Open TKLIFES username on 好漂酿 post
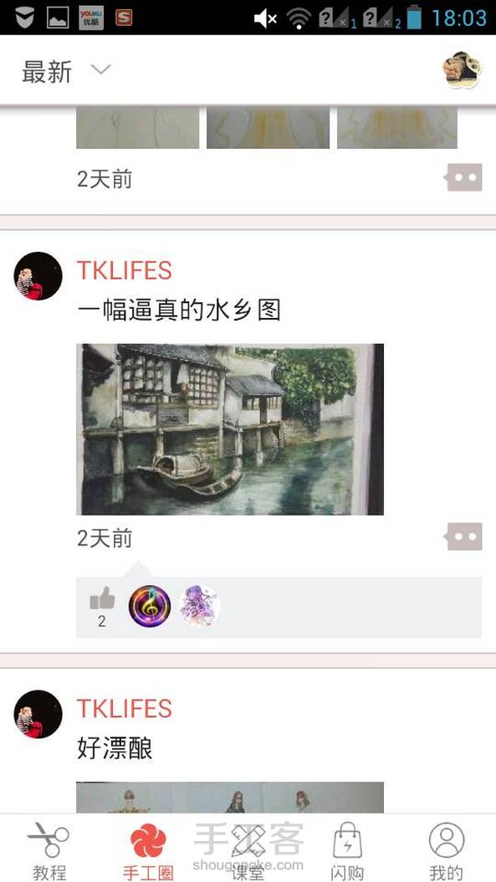This screenshot has width=496, height=882. 125,709
